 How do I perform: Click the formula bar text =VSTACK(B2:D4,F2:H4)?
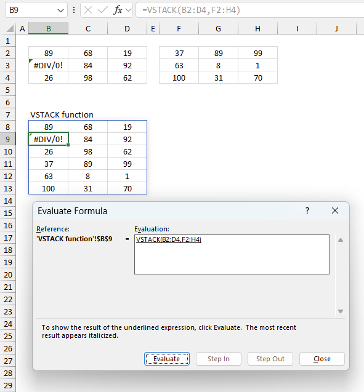coord(191,10)
